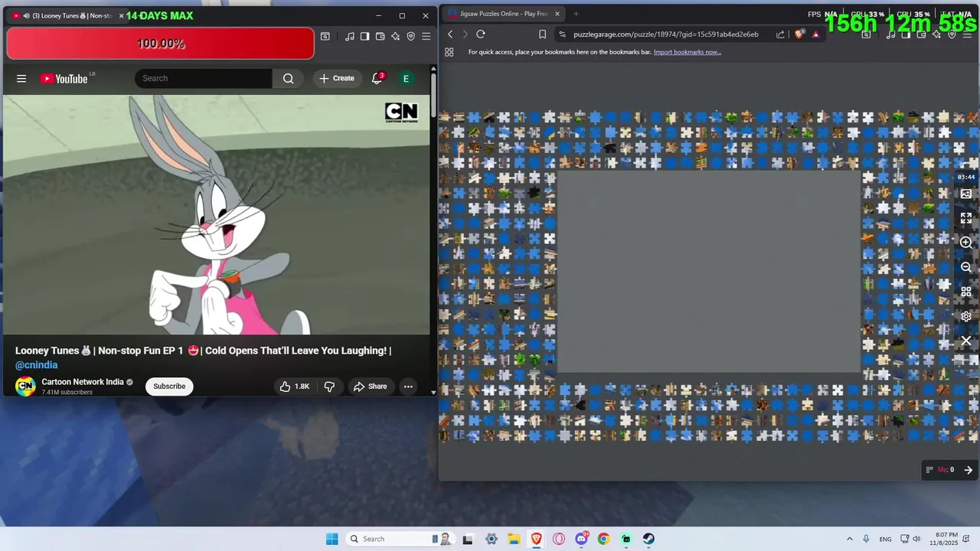980x551 pixels.
Task: Bookmark the puzzlegarage page
Action: (x=542, y=34)
